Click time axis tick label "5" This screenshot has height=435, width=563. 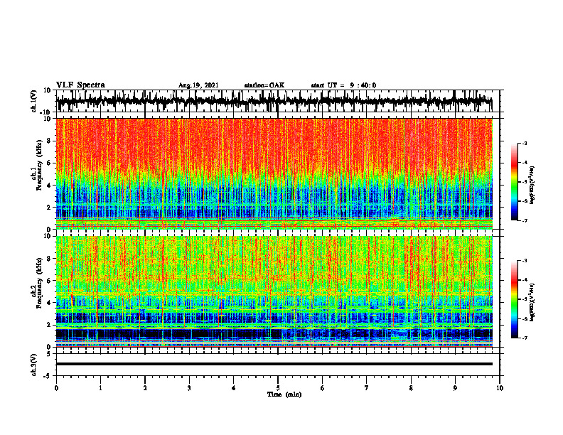(x=278, y=388)
